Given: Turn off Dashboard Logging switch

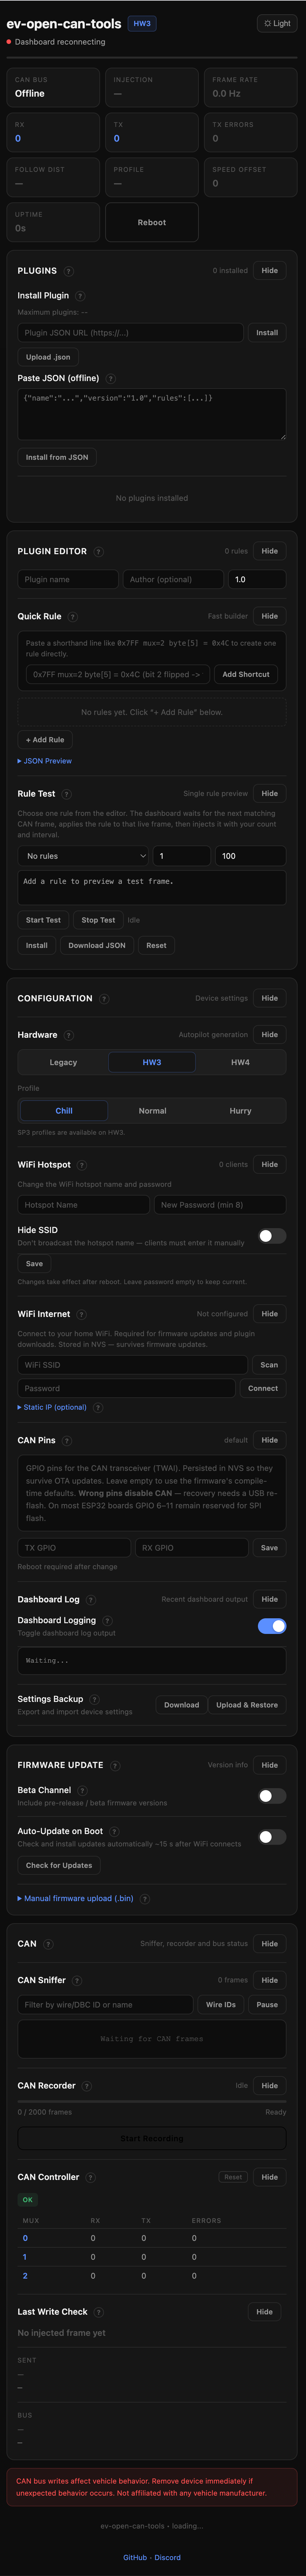Looking at the screenshot, I should click(x=271, y=1626).
